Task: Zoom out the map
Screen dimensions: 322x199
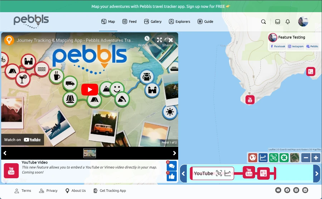Action: (306, 158)
